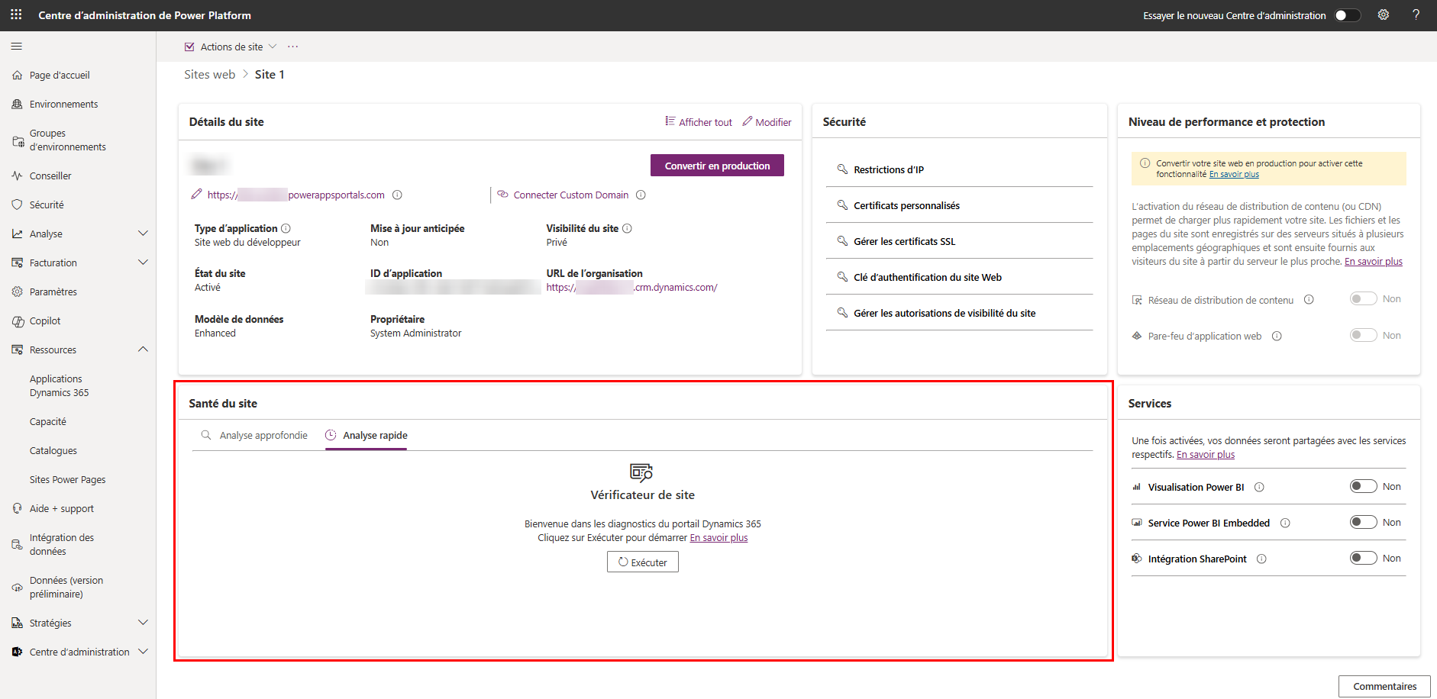Toggle Essayer le nouveau Centre d'administration switch

pyautogui.click(x=1348, y=15)
